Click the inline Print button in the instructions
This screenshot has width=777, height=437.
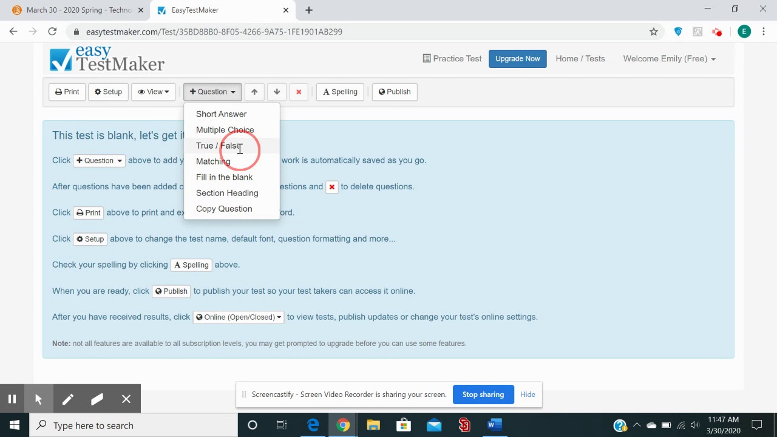(x=88, y=212)
